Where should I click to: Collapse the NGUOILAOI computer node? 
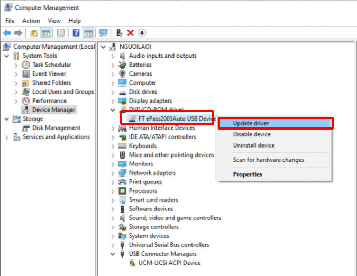103,47
